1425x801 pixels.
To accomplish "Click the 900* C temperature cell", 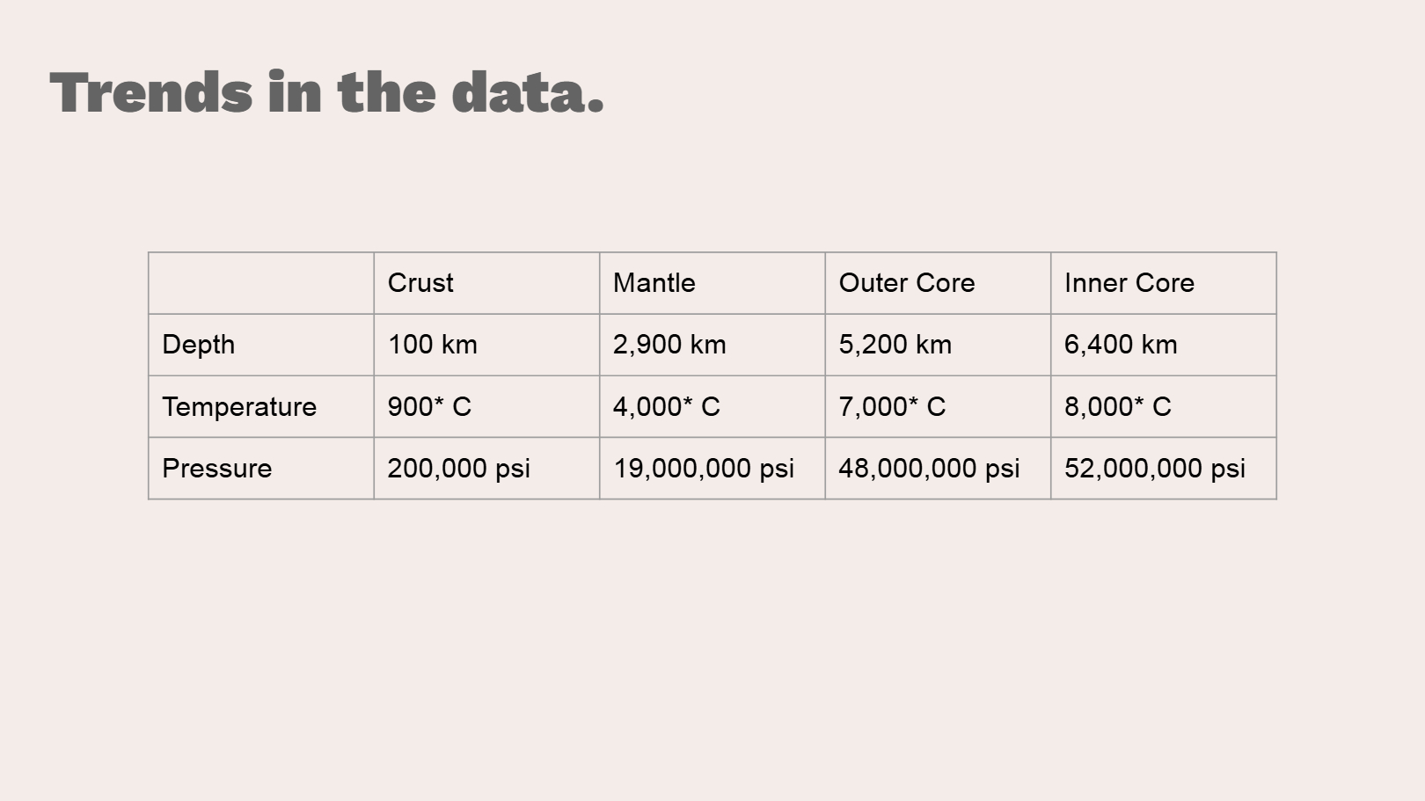I will pos(486,406).
